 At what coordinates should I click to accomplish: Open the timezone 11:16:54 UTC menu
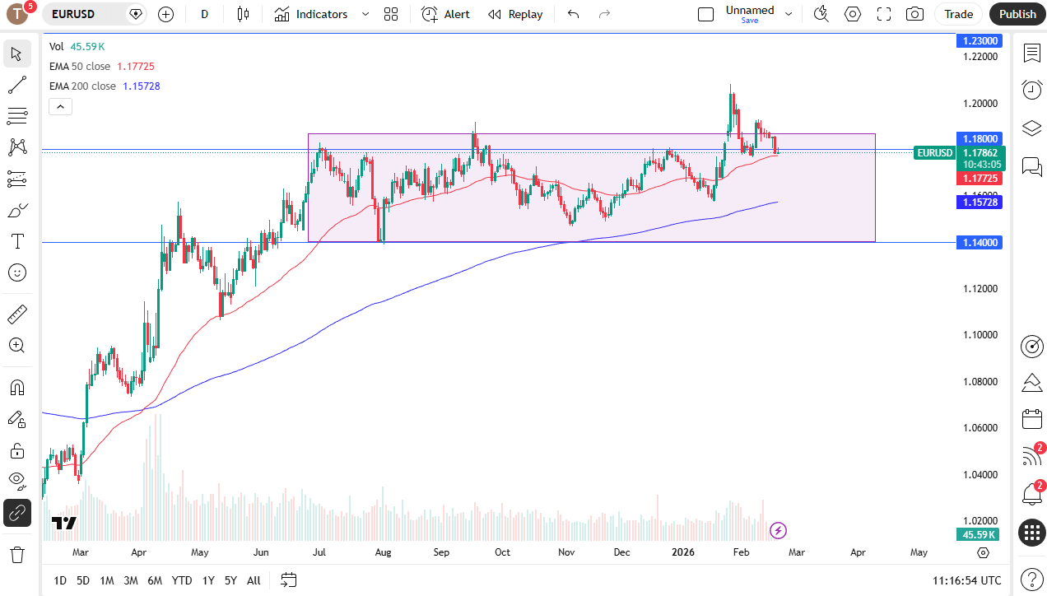967,580
